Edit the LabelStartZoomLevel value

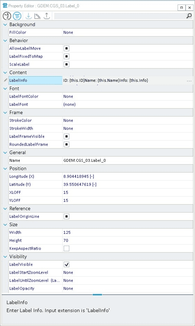[x=128, y=272]
